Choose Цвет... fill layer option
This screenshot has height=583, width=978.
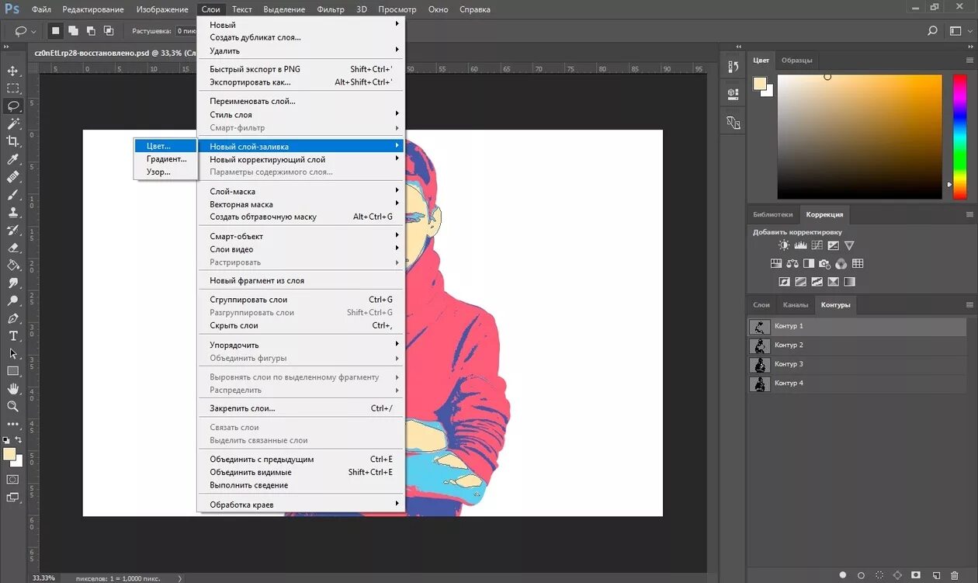(x=165, y=145)
